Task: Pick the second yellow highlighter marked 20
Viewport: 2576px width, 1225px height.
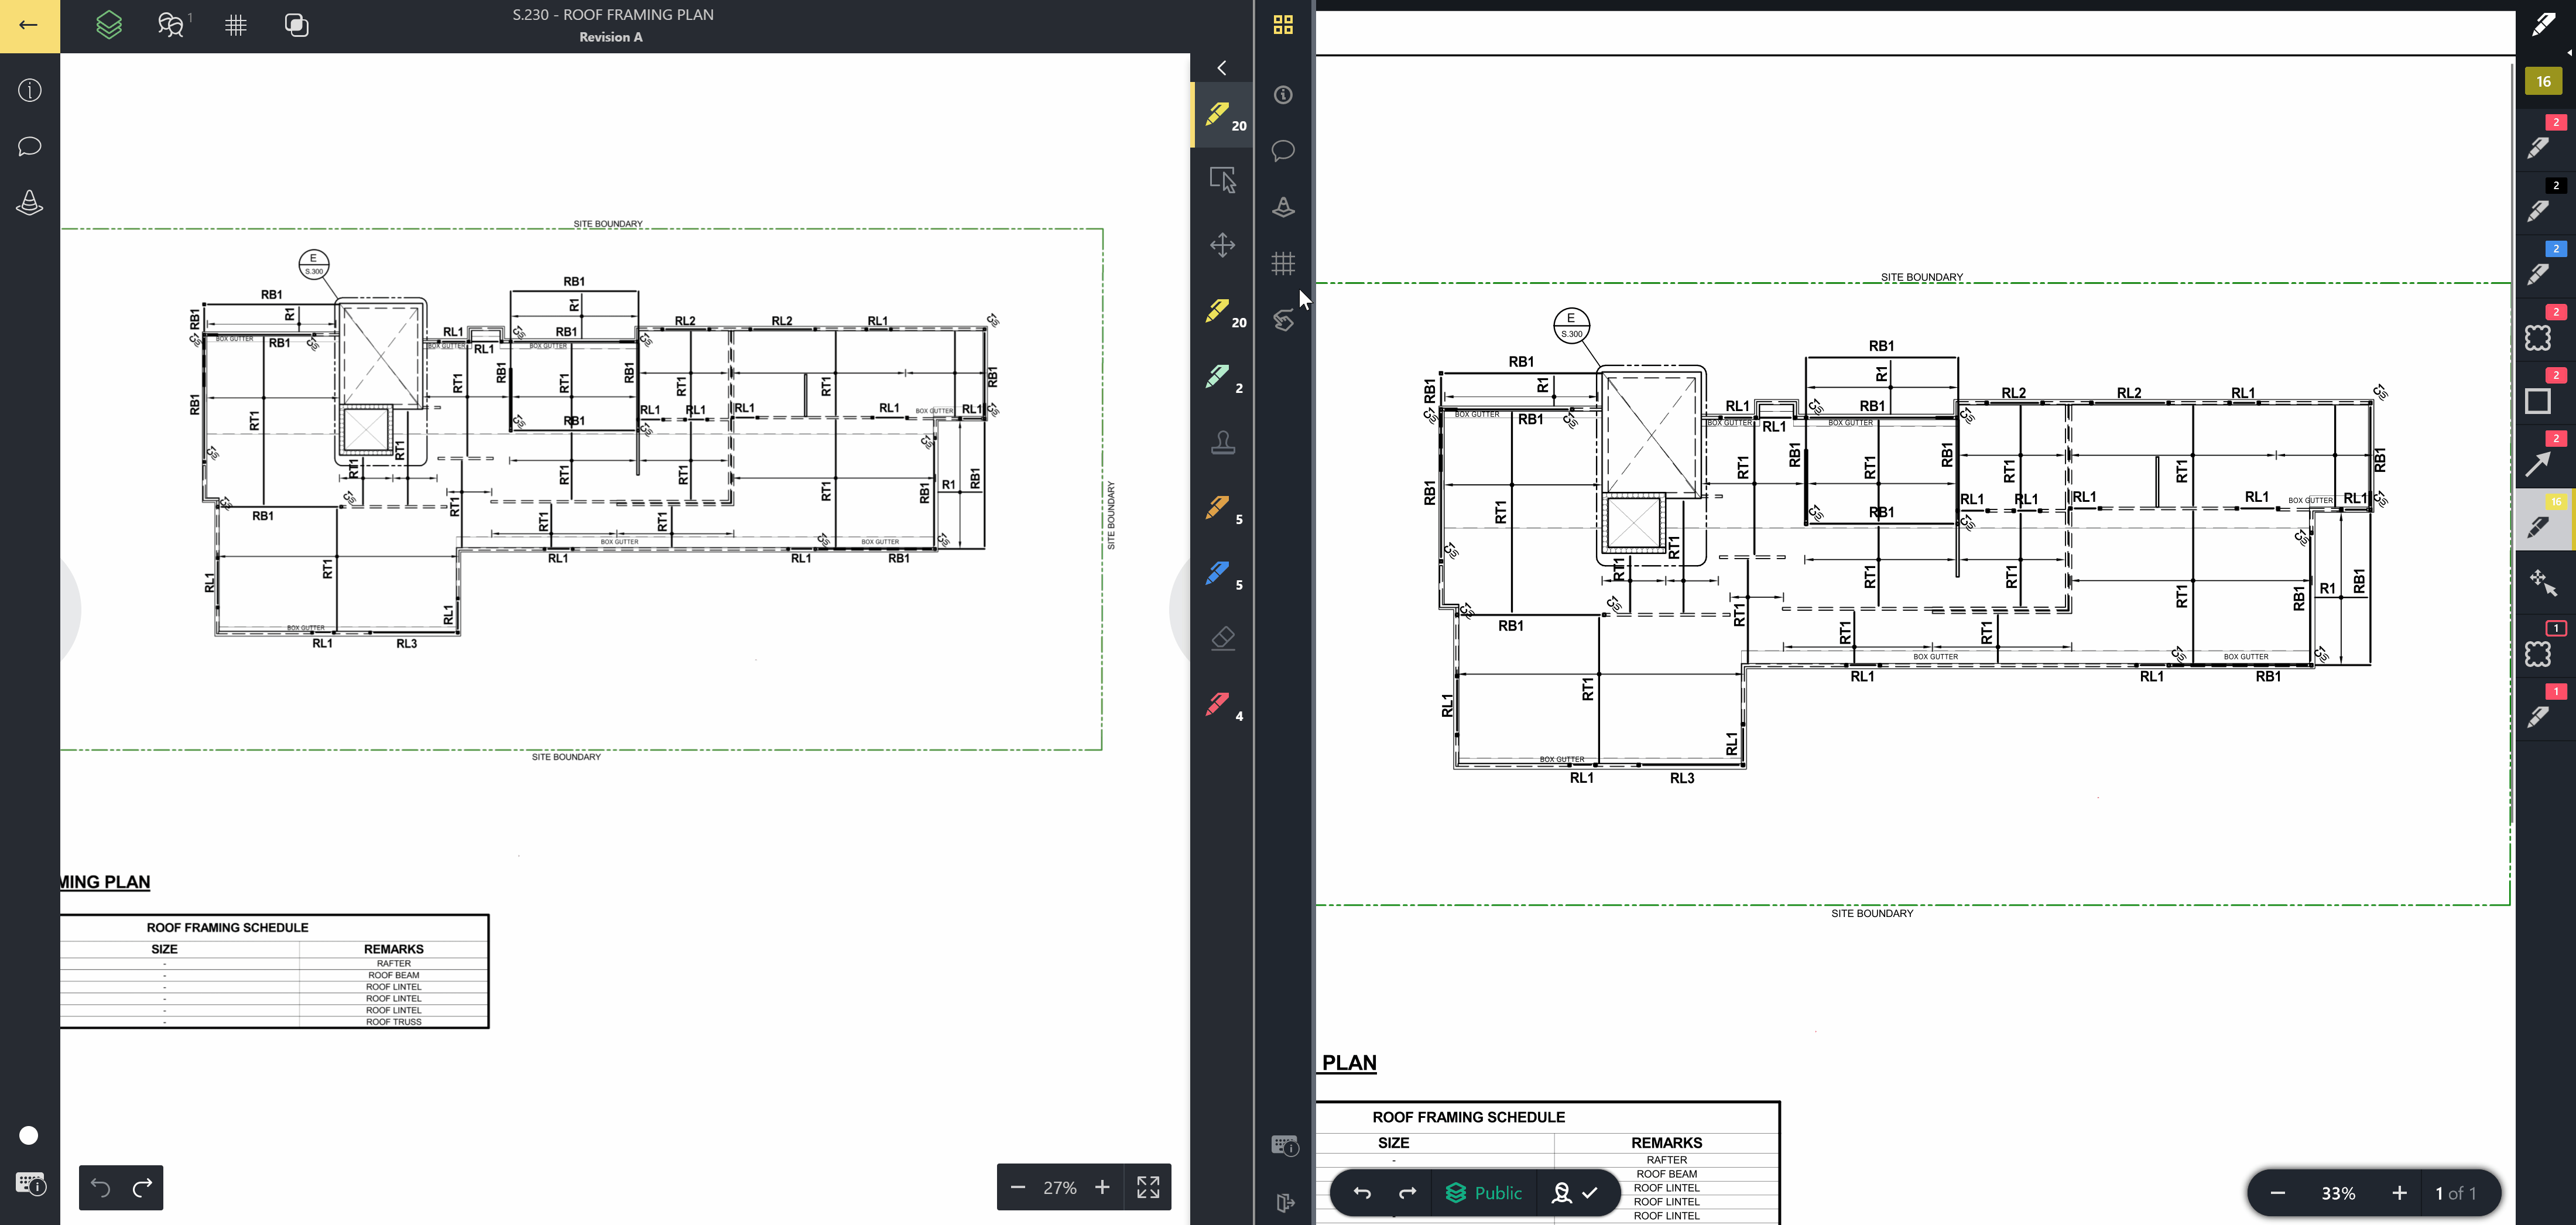Action: coord(1223,312)
